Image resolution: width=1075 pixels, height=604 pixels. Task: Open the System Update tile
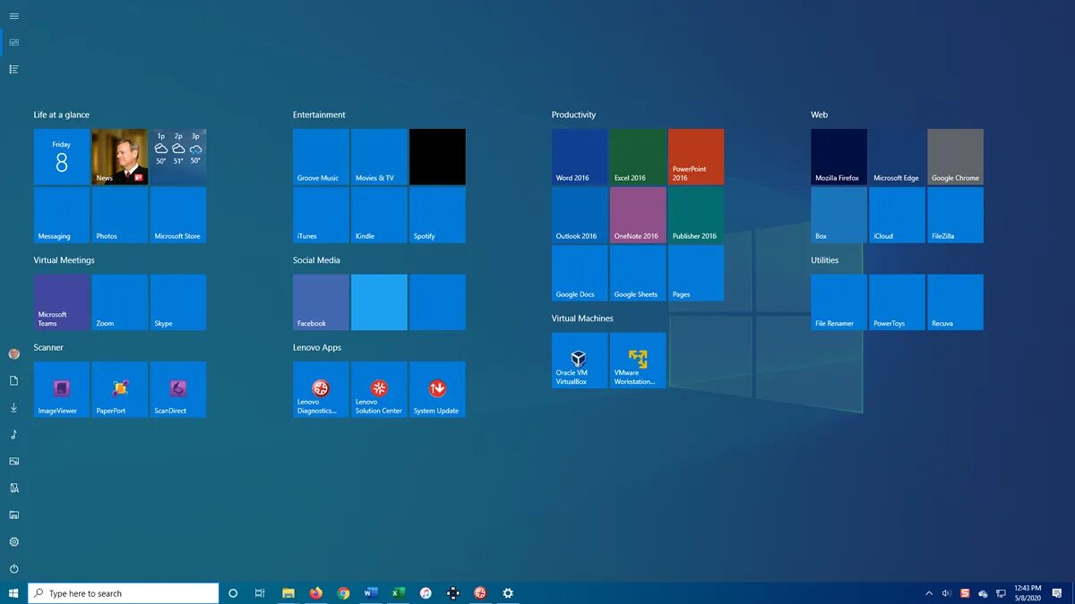point(437,389)
